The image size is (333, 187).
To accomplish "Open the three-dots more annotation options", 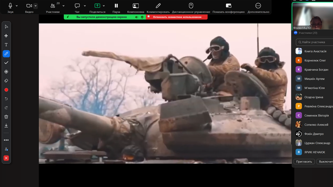I will coord(6,140).
